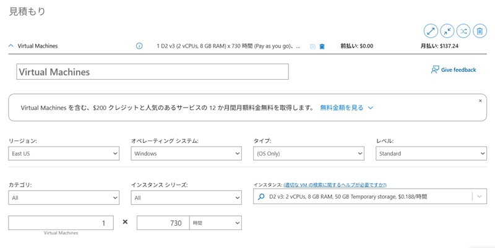
Task: Open the D2 v3 instance selector
Action: point(370,197)
